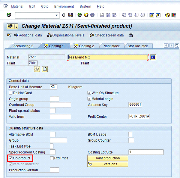Click the green checkmark Enter icon
Image resolution: width=180 pixels, height=178 pixels.
9,15
